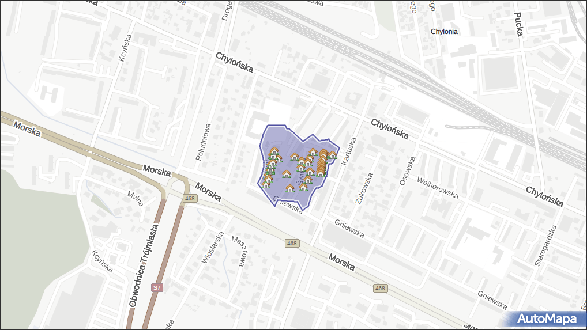Image resolution: width=587 pixels, height=330 pixels.
Task: Open the AutoMapa logo link
Action: [x=546, y=318]
